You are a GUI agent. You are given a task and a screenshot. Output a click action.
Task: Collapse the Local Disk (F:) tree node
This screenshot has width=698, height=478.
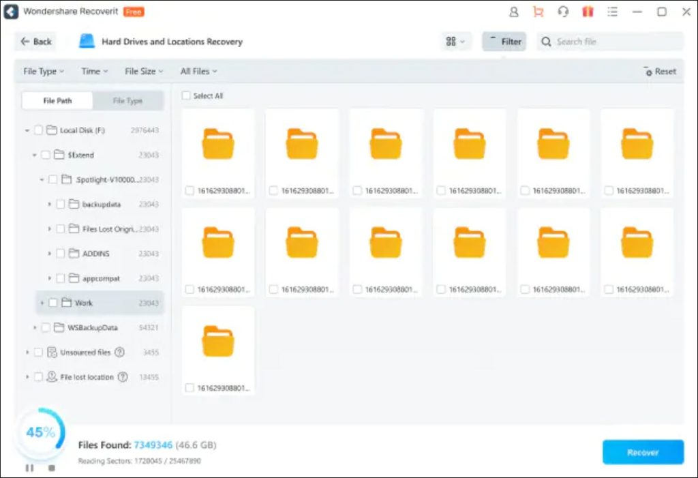point(27,130)
